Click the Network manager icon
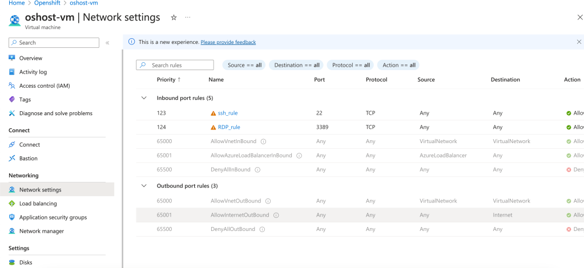584x268 pixels. coord(12,231)
